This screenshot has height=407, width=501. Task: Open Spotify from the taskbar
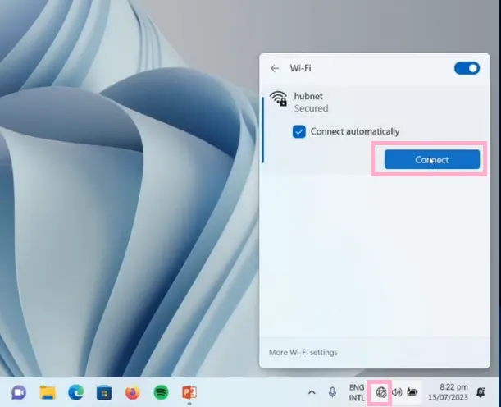161,392
